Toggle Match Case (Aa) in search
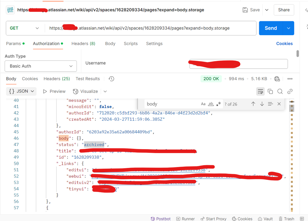The image size is (308, 221). [203, 104]
